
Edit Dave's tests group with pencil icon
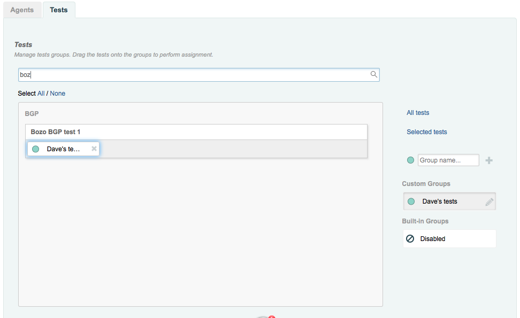[x=489, y=201]
